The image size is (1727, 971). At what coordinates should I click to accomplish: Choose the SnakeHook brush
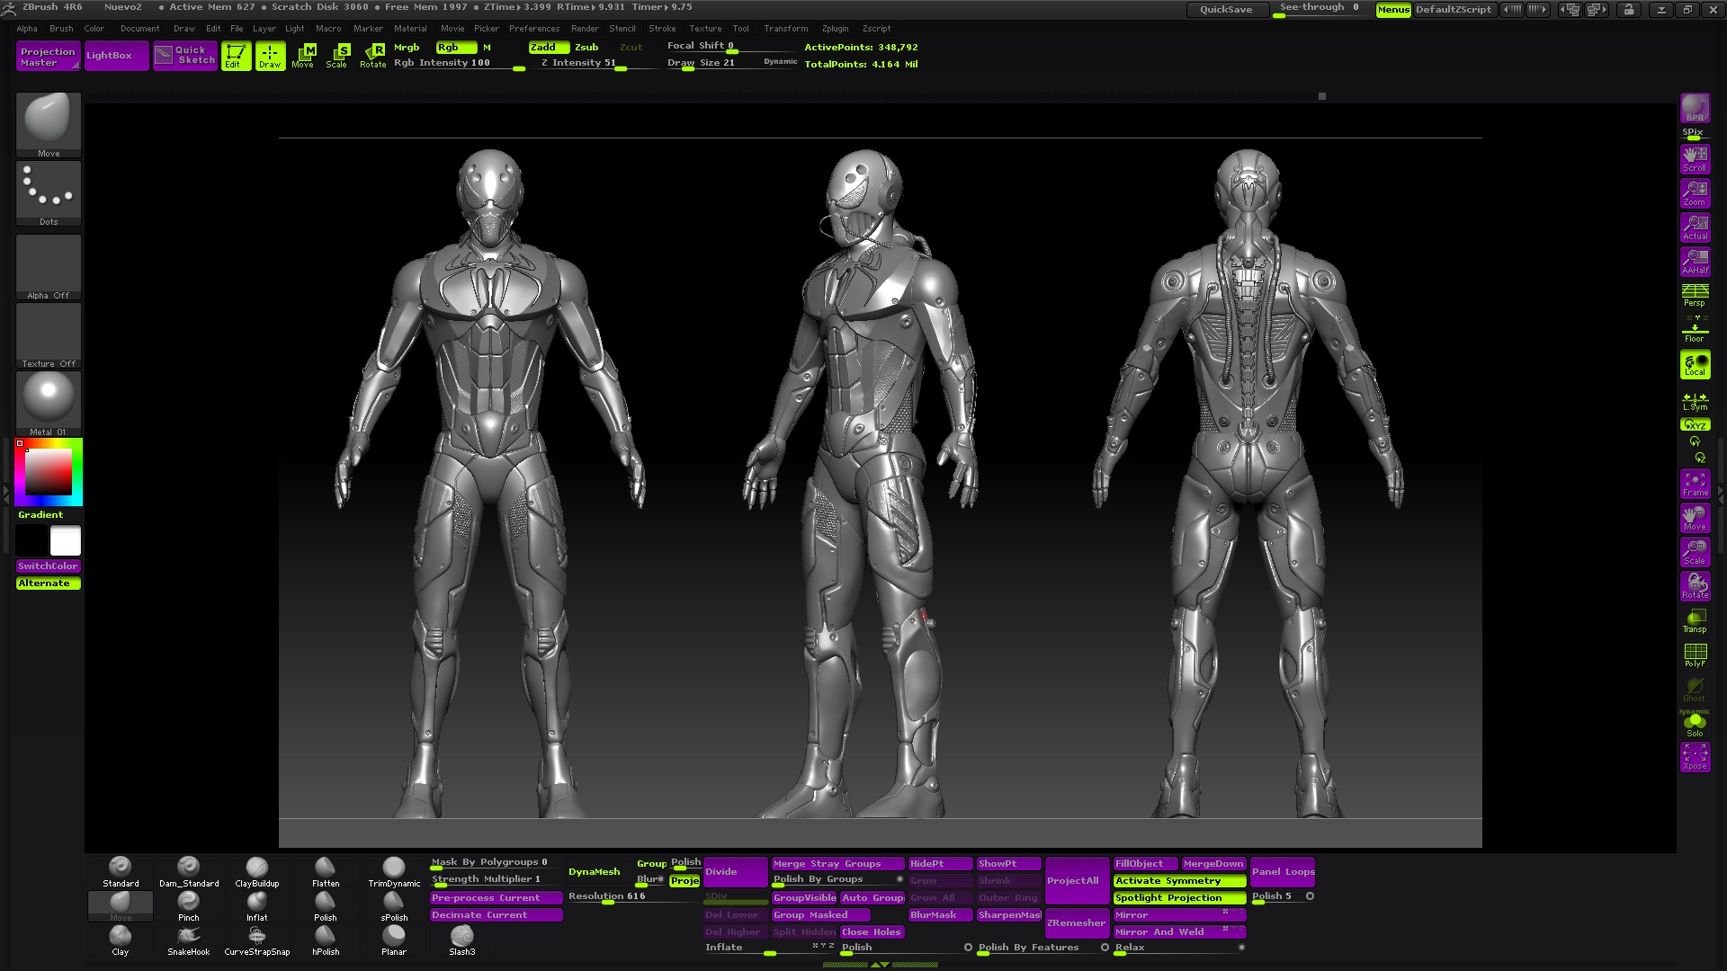(189, 940)
